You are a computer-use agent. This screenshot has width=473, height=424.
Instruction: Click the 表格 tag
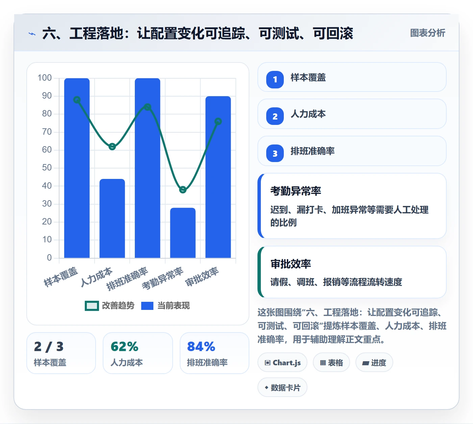pos(331,363)
